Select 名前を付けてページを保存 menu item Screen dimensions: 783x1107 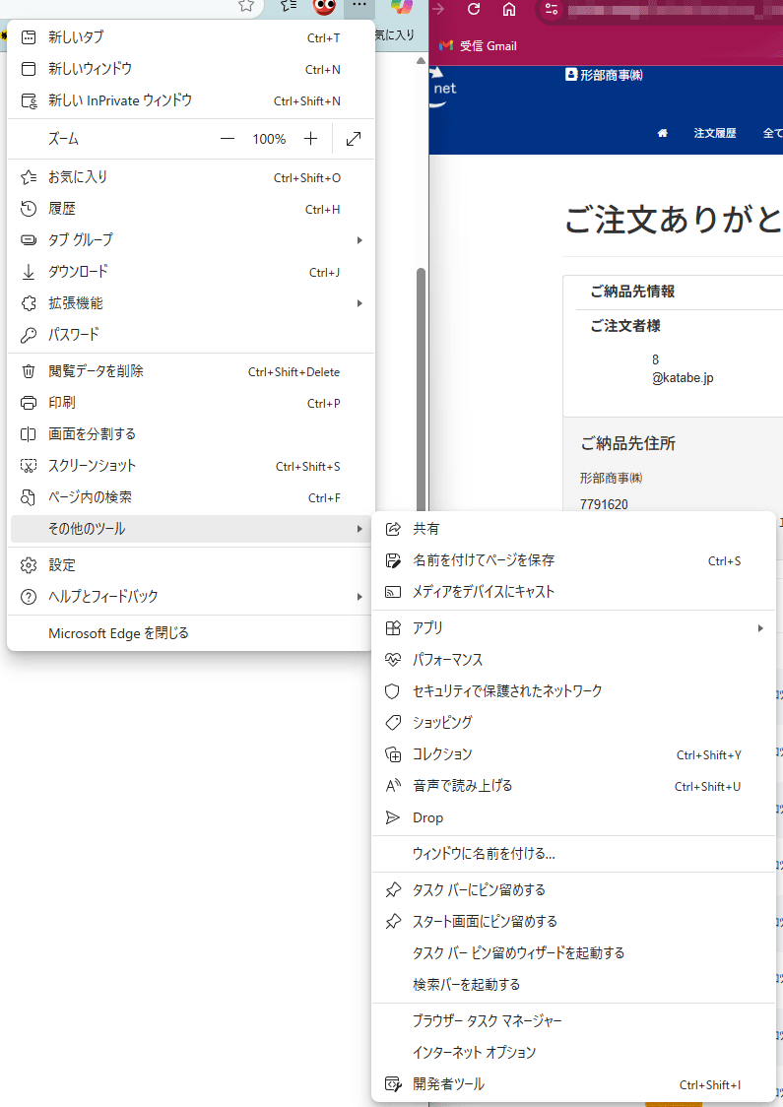click(484, 560)
